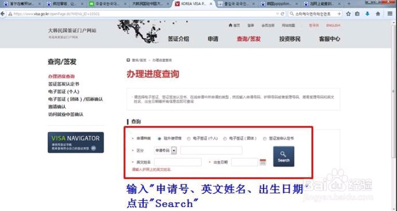Open 电子签证 (个人) in the left sidebar
This screenshot has width=397, height=211.
(x=63, y=92)
